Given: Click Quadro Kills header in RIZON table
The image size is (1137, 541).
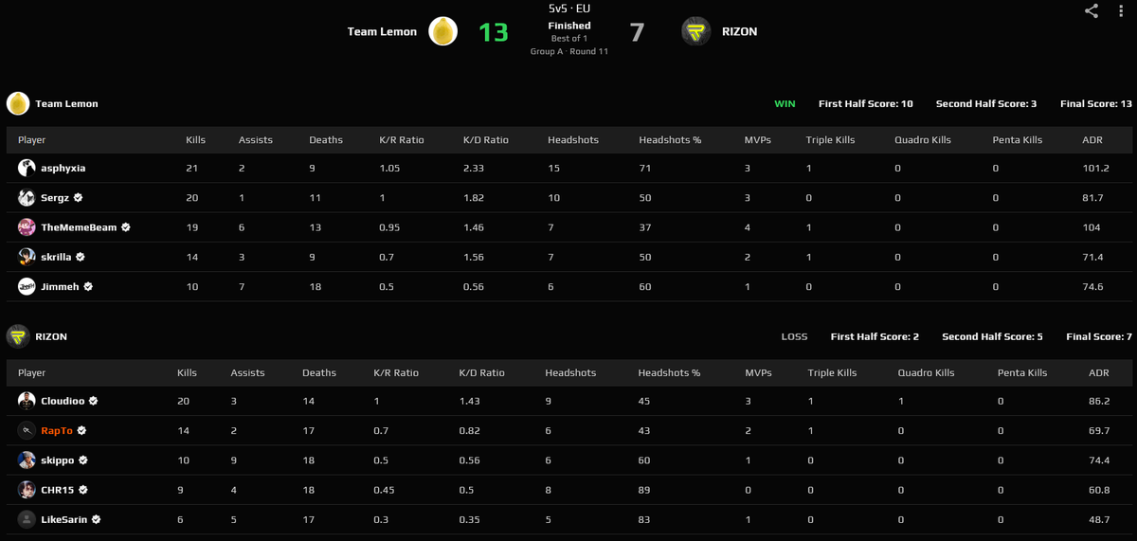Looking at the screenshot, I should point(926,372).
